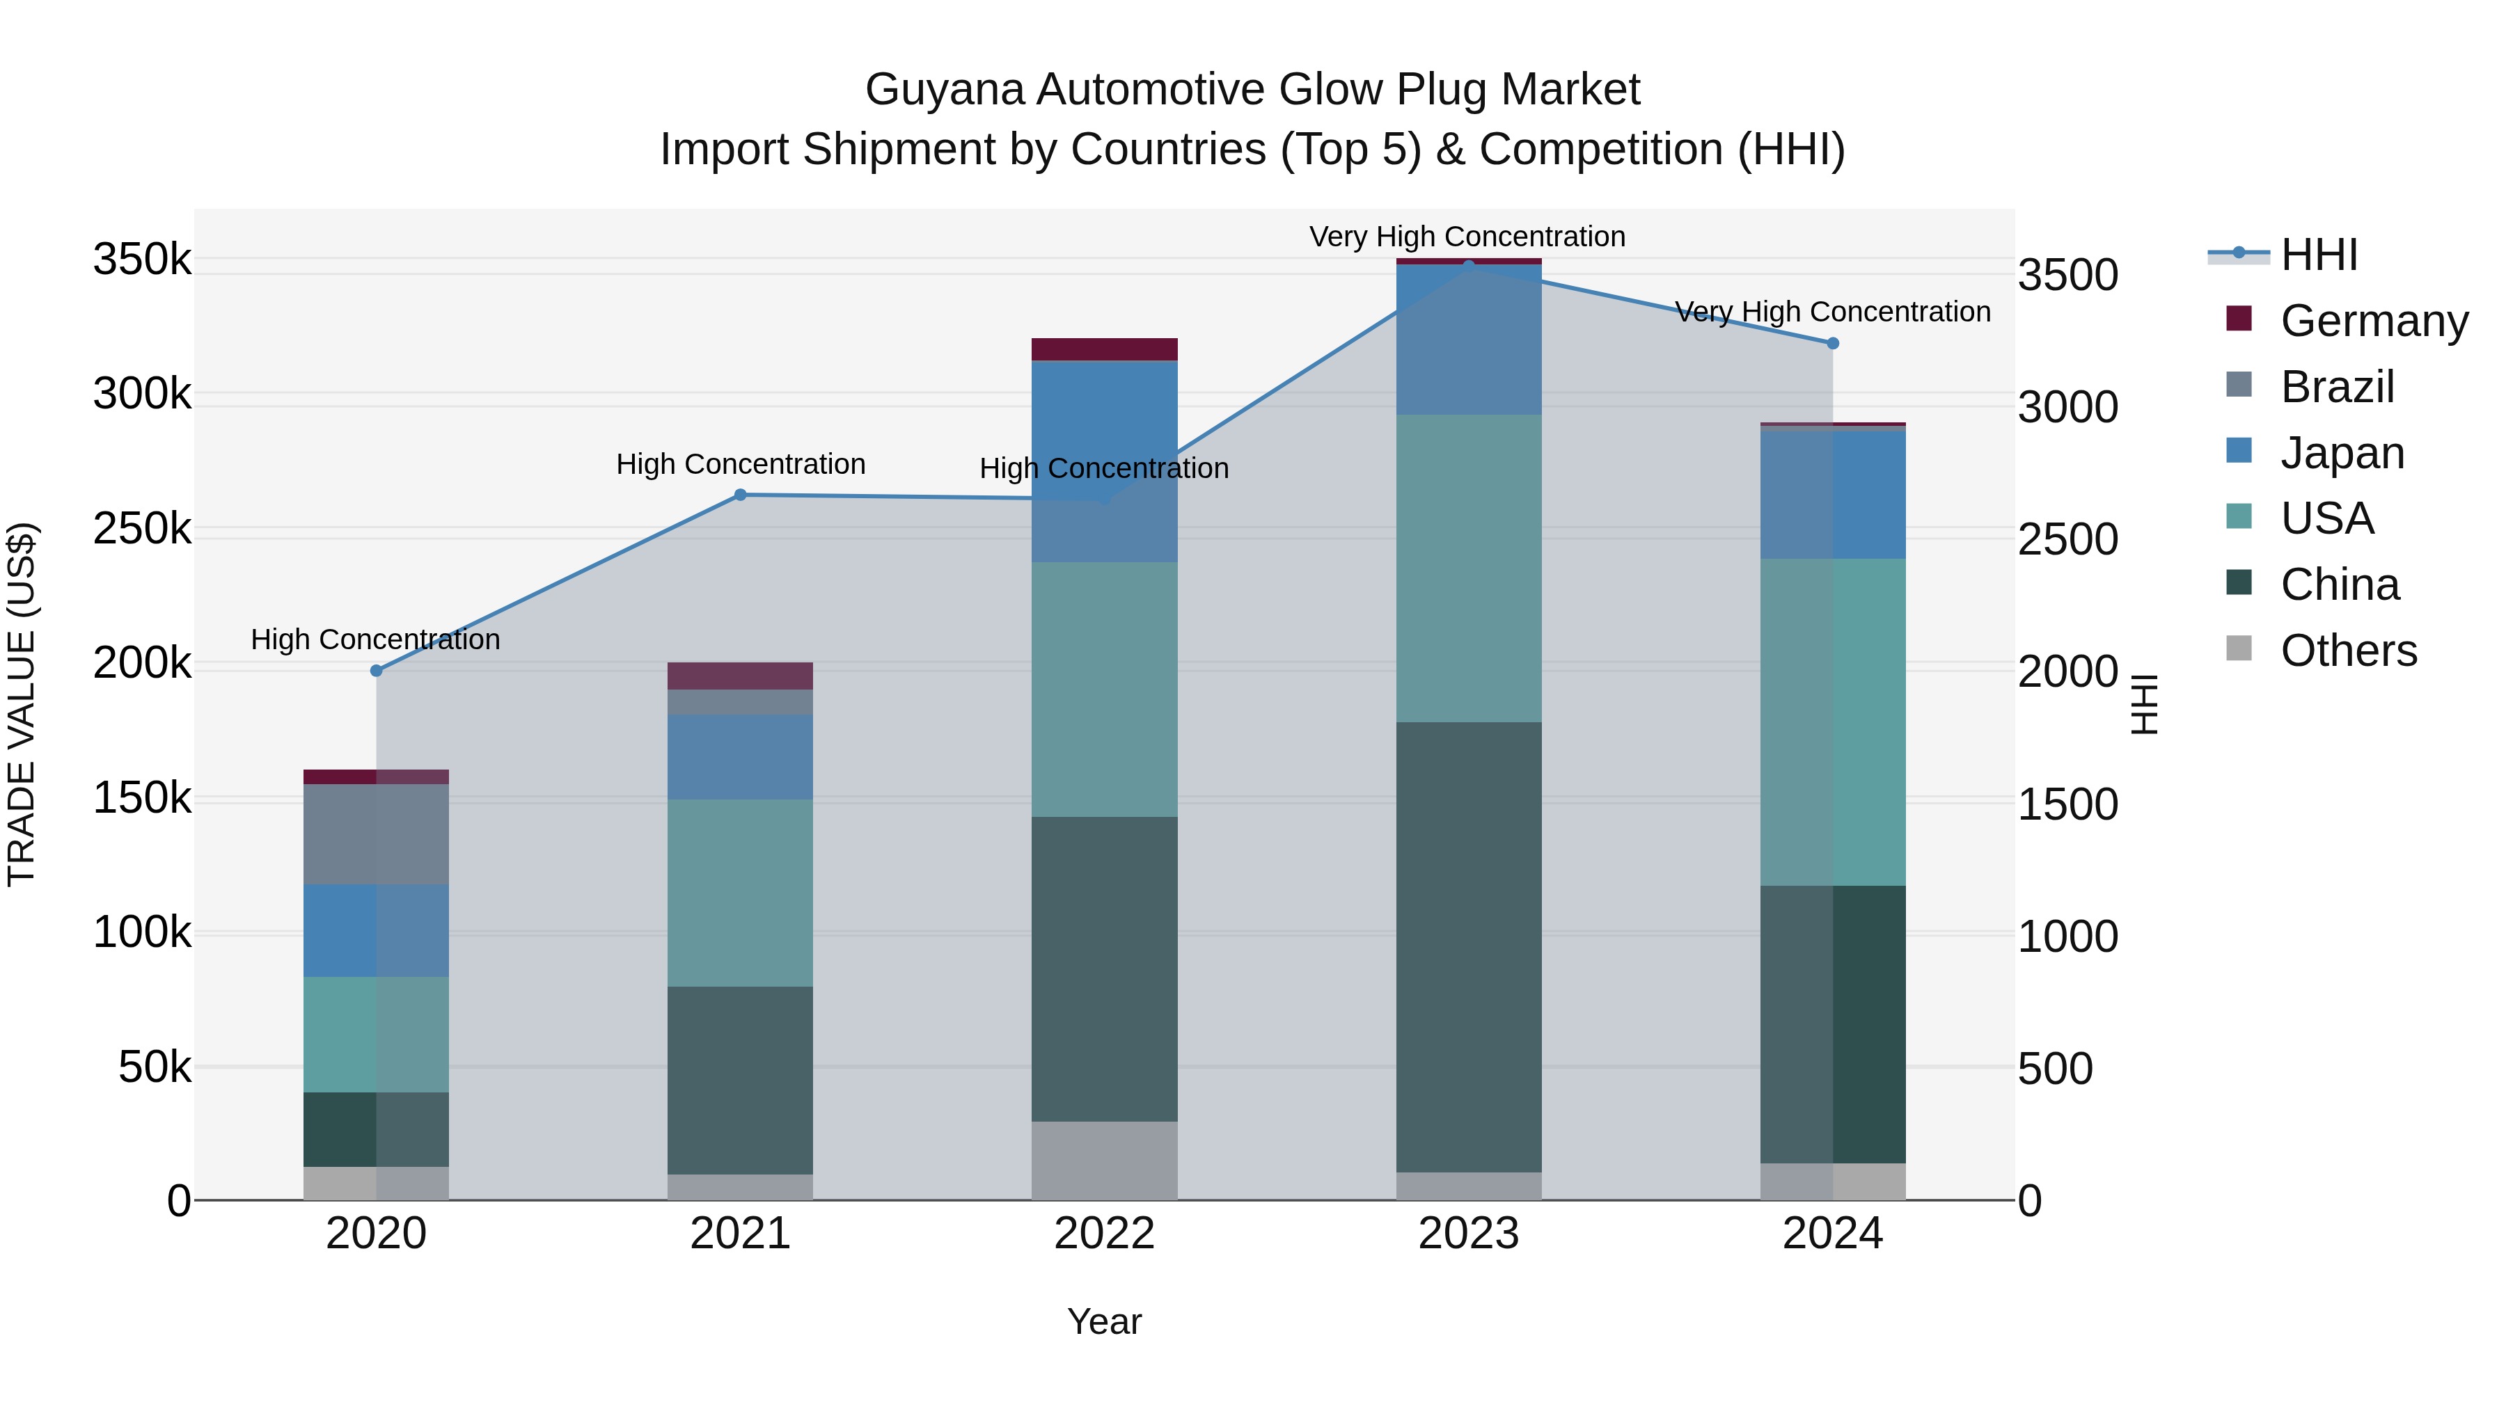Click the 2020 x-axis year label
The height and width of the screenshot is (1409, 2506).
point(377,1234)
